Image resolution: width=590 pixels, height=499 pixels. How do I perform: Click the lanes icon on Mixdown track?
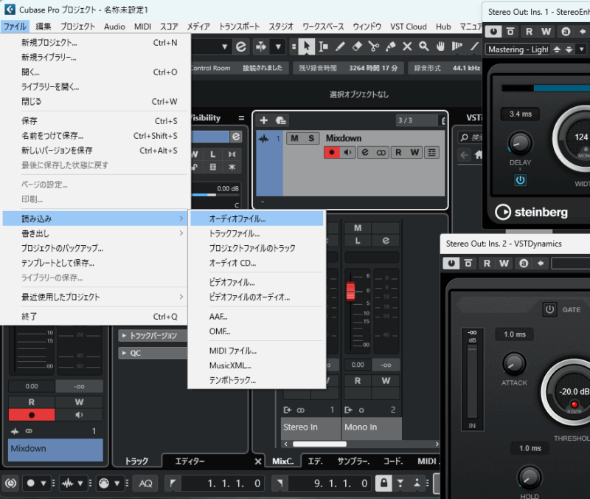click(x=431, y=152)
